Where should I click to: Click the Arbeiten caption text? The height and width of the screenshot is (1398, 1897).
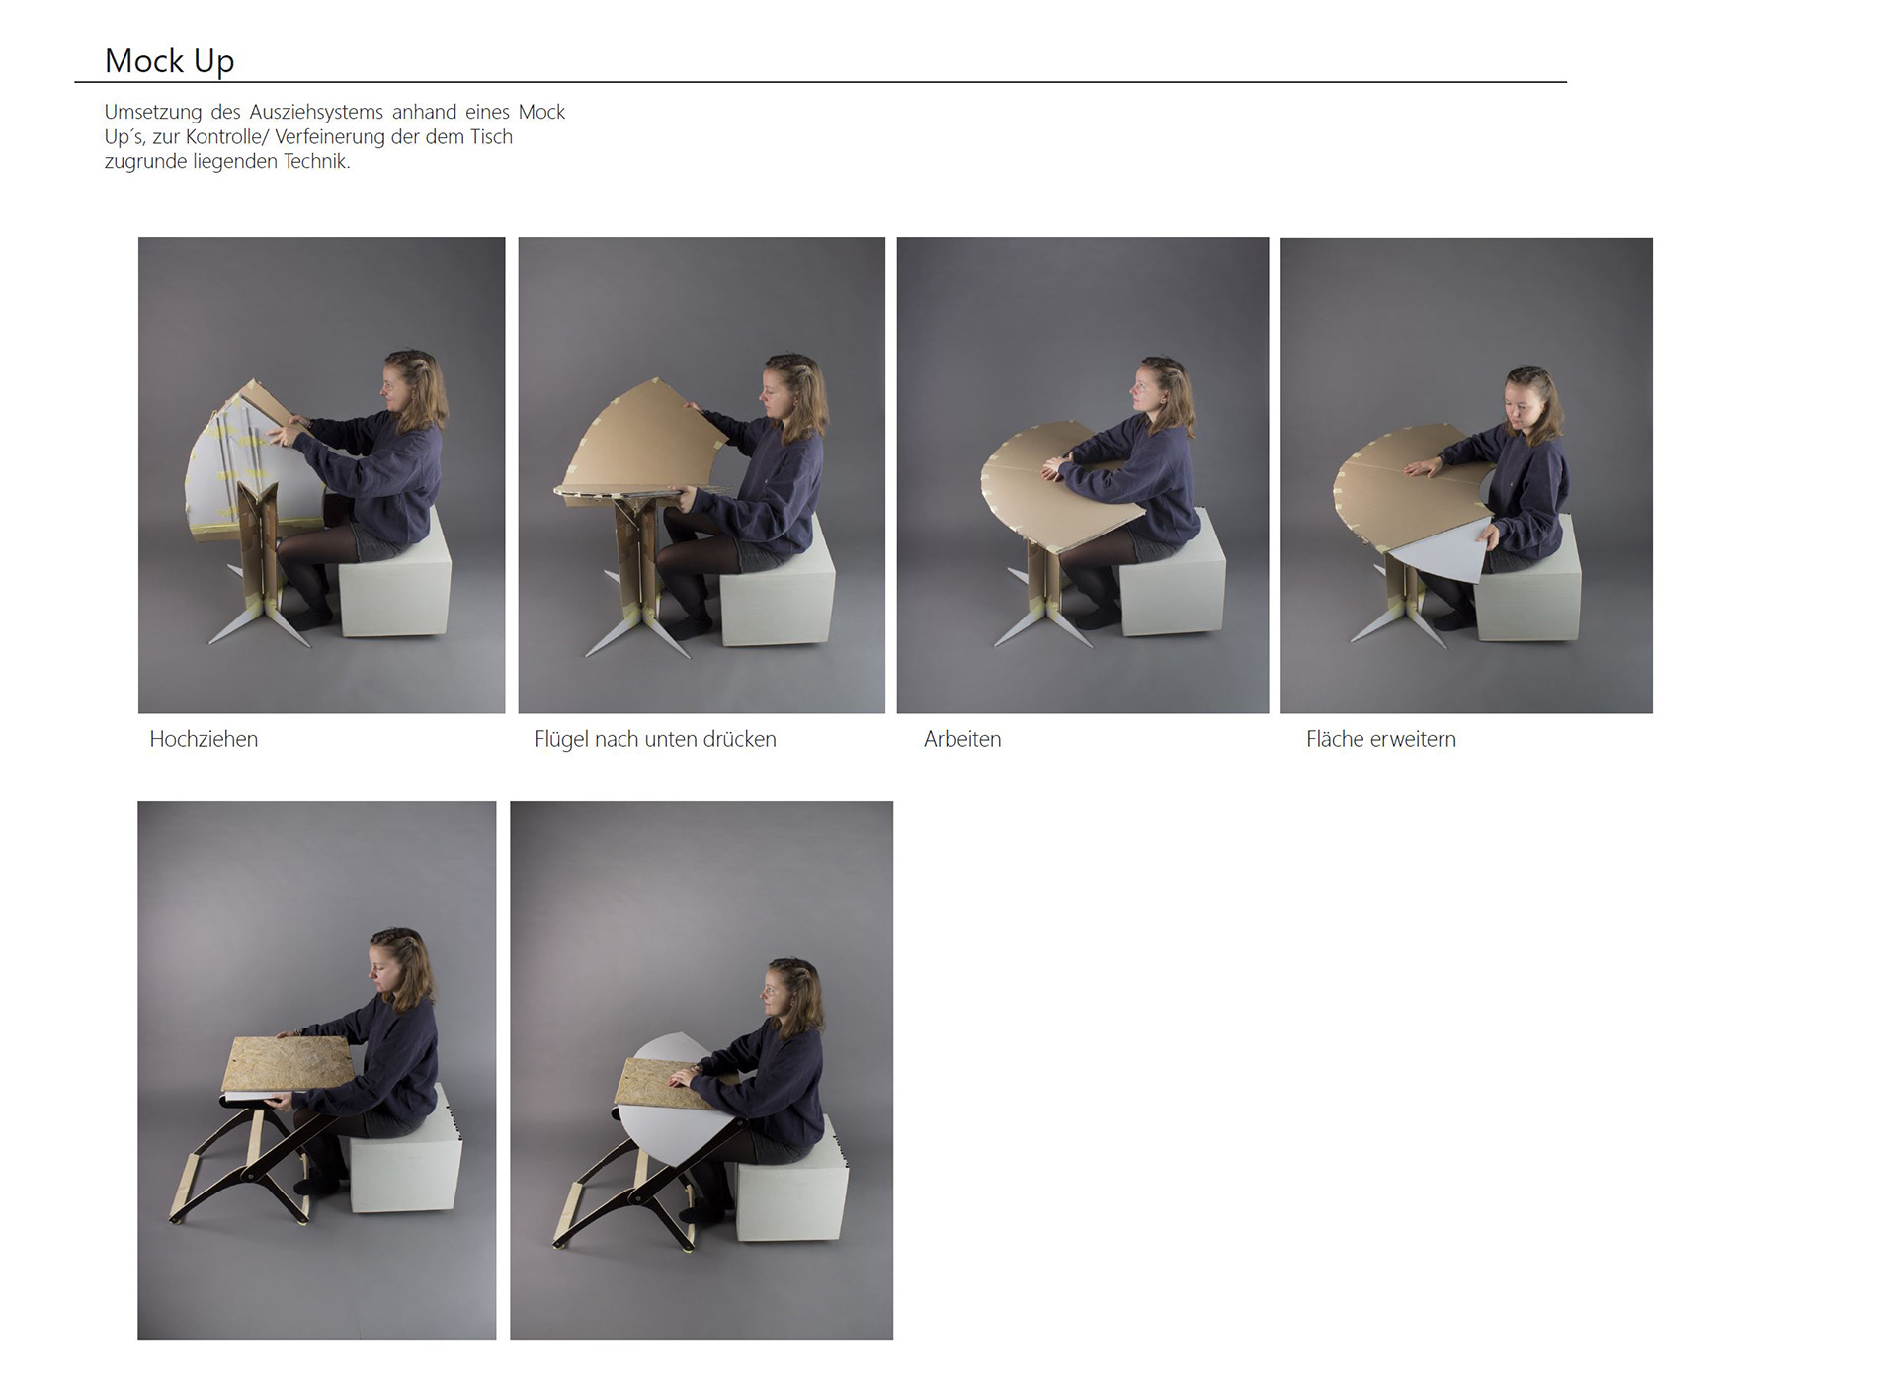pyautogui.click(x=962, y=739)
